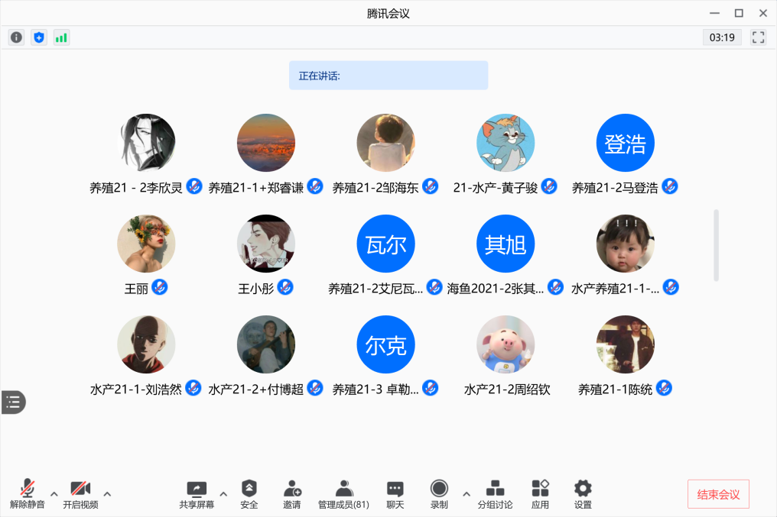The width and height of the screenshot is (777, 517).
Task: Open Manage Members (管理成员) panel
Action: [343, 494]
